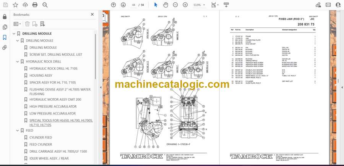Open SCREW SET, DRILLING MODULE, LIST bookmark
344x166 pixels.
point(56,55)
